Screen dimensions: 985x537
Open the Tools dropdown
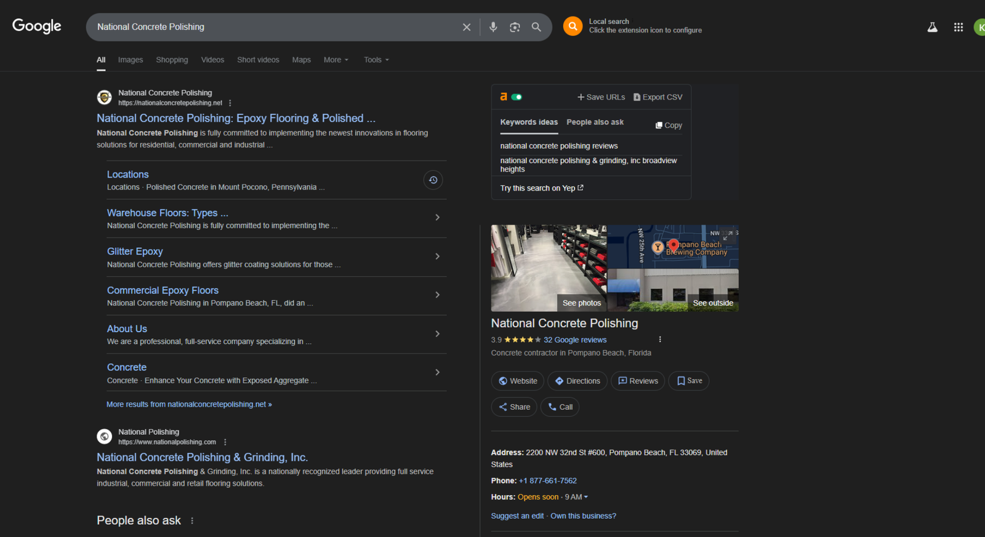376,60
